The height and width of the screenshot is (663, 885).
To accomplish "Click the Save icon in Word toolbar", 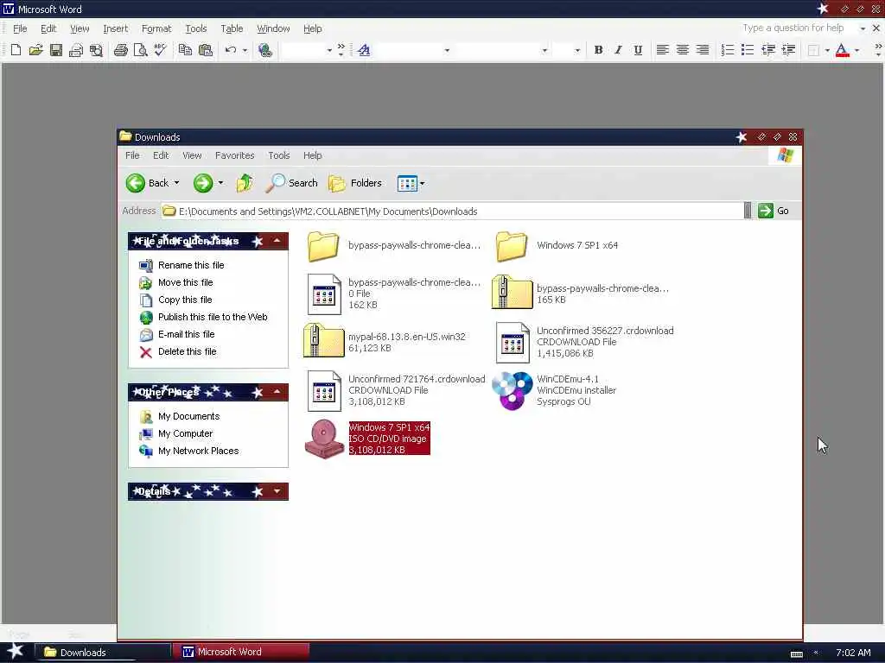I will click(56, 50).
